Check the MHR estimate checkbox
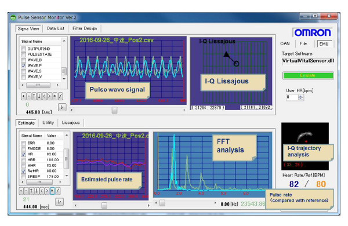Image resolution: width=348 pixels, height=226 pixels. tap(24, 166)
